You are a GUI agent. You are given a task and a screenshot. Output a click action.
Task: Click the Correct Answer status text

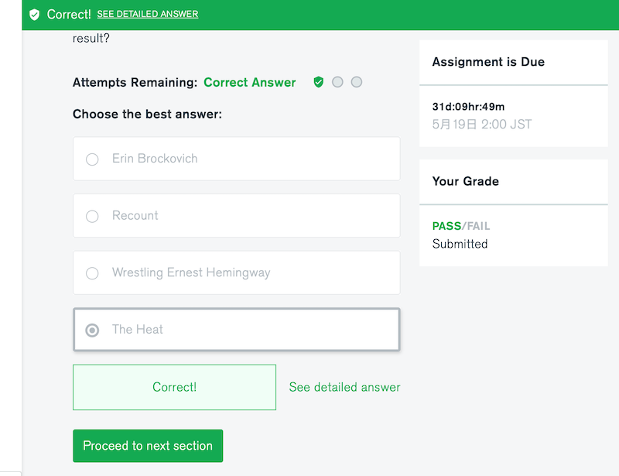click(249, 82)
